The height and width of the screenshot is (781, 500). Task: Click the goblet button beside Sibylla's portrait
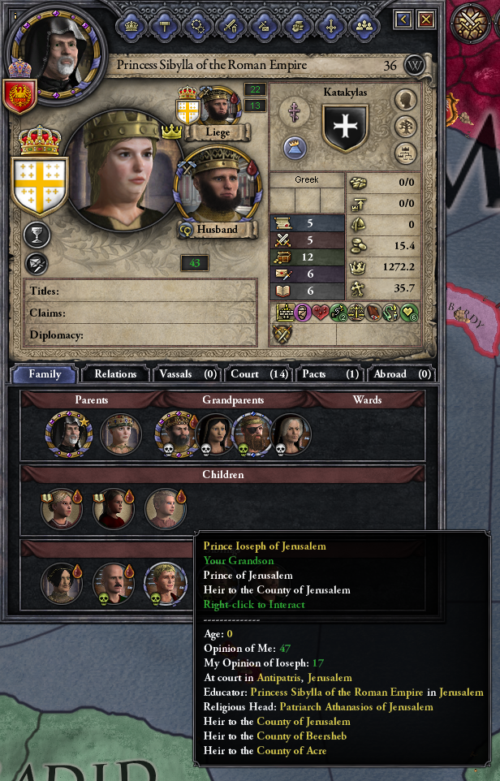point(37,235)
